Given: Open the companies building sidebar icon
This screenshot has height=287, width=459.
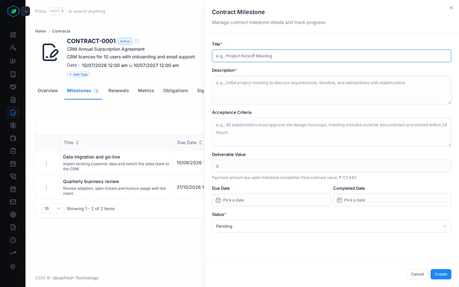Looking at the screenshot, I should (x=13, y=74).
